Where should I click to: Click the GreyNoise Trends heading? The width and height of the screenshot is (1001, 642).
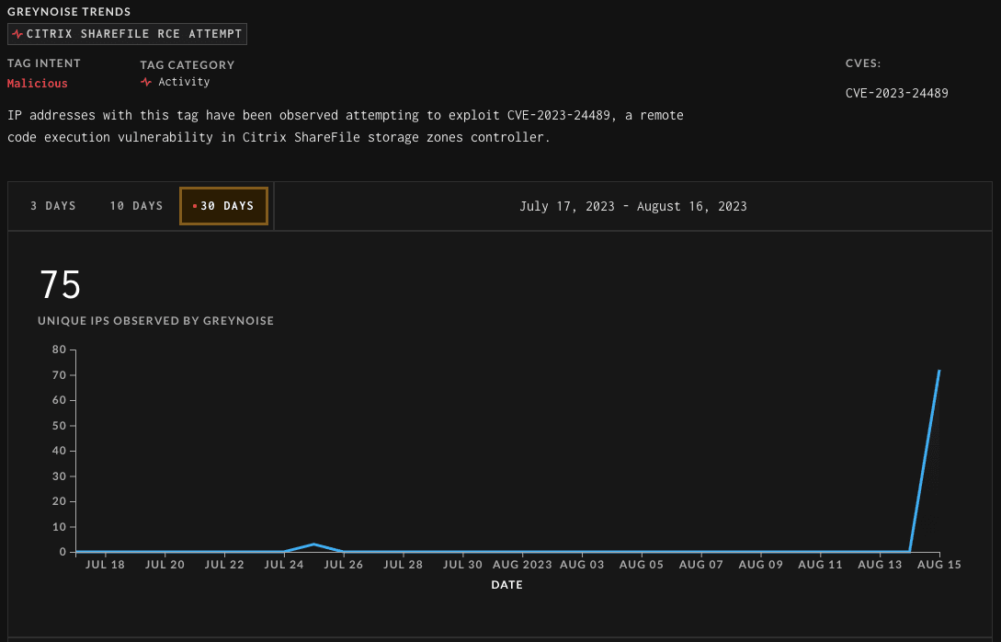(x=69, y=12)
